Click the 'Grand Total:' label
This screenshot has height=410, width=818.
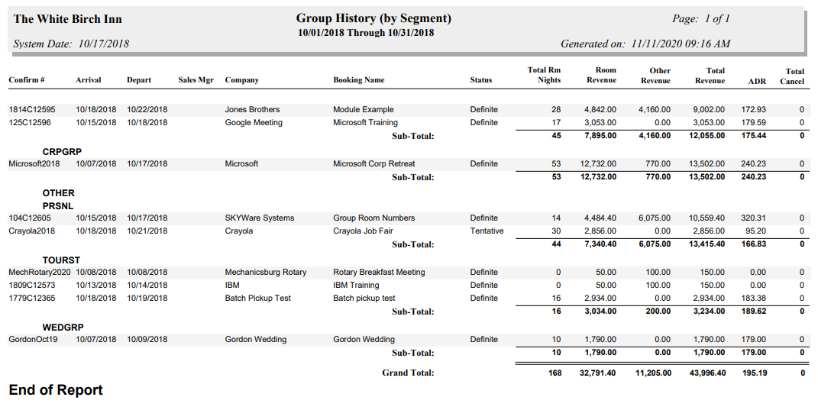408,373
